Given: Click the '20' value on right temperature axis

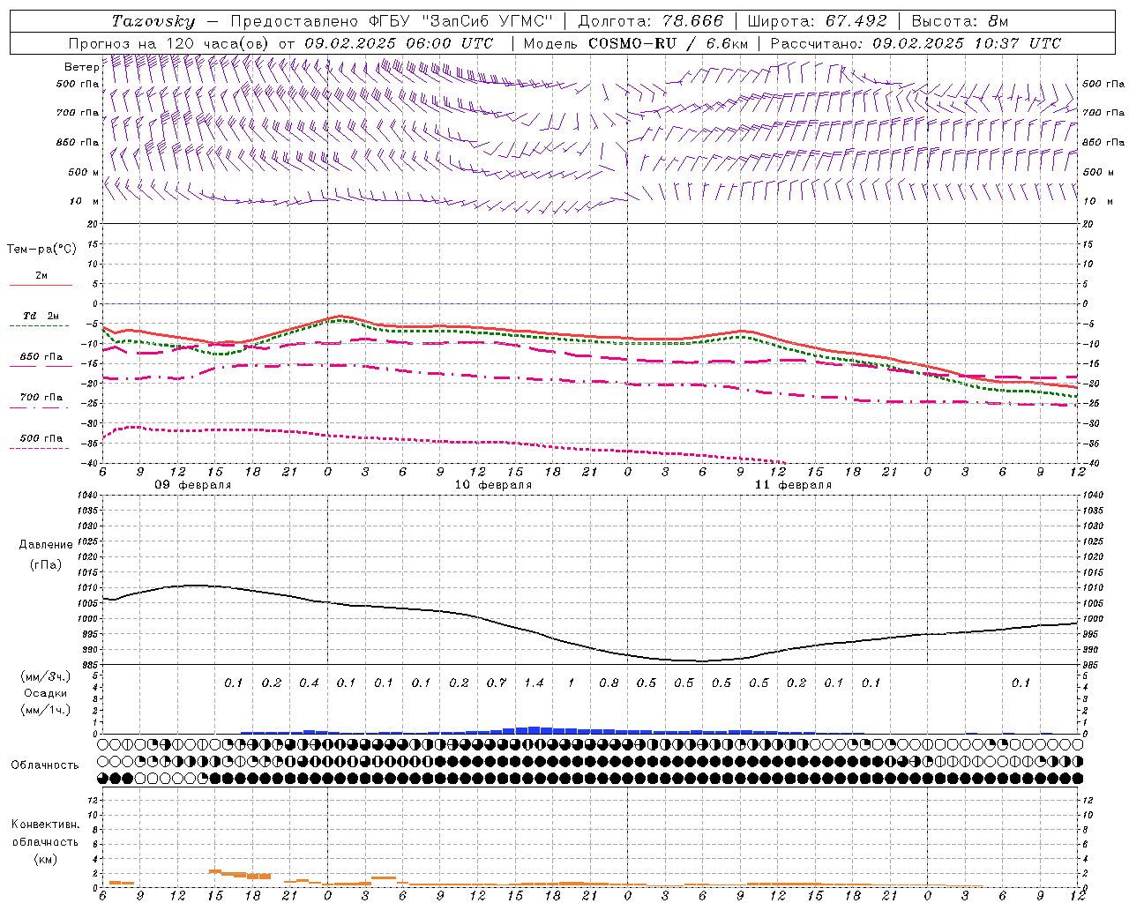Looking at the screenshot, I should [x=1088, y=224].
